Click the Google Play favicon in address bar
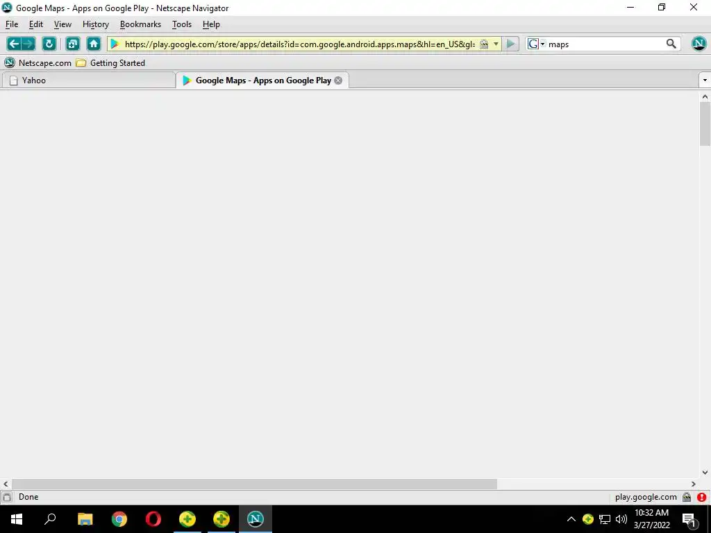This screenshot has height=533, width=711. (x=115, y=44)
